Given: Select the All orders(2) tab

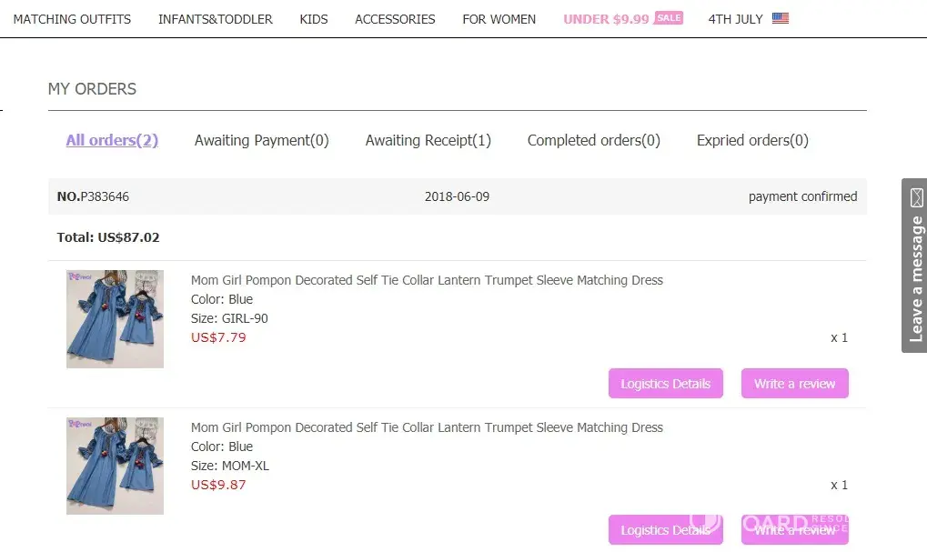Looking at the screenshot, I should point(112,140).
